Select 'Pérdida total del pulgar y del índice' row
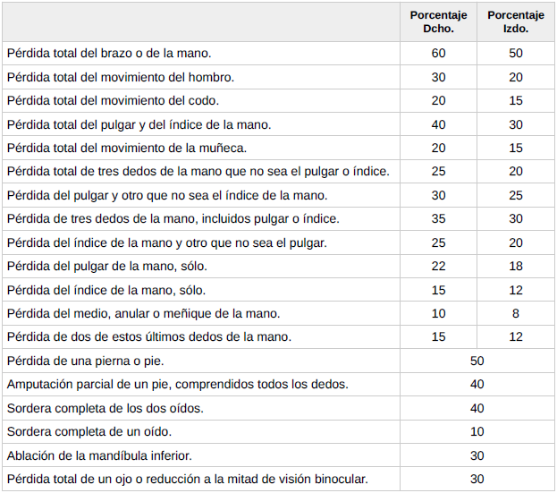The image size is (557, 493). point(139,124)
